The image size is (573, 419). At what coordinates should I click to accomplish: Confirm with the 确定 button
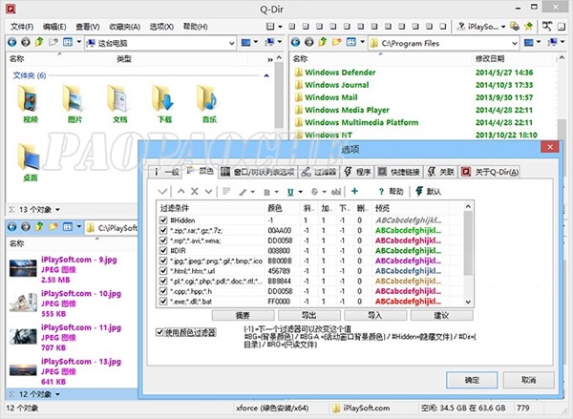tap(472, 380)
